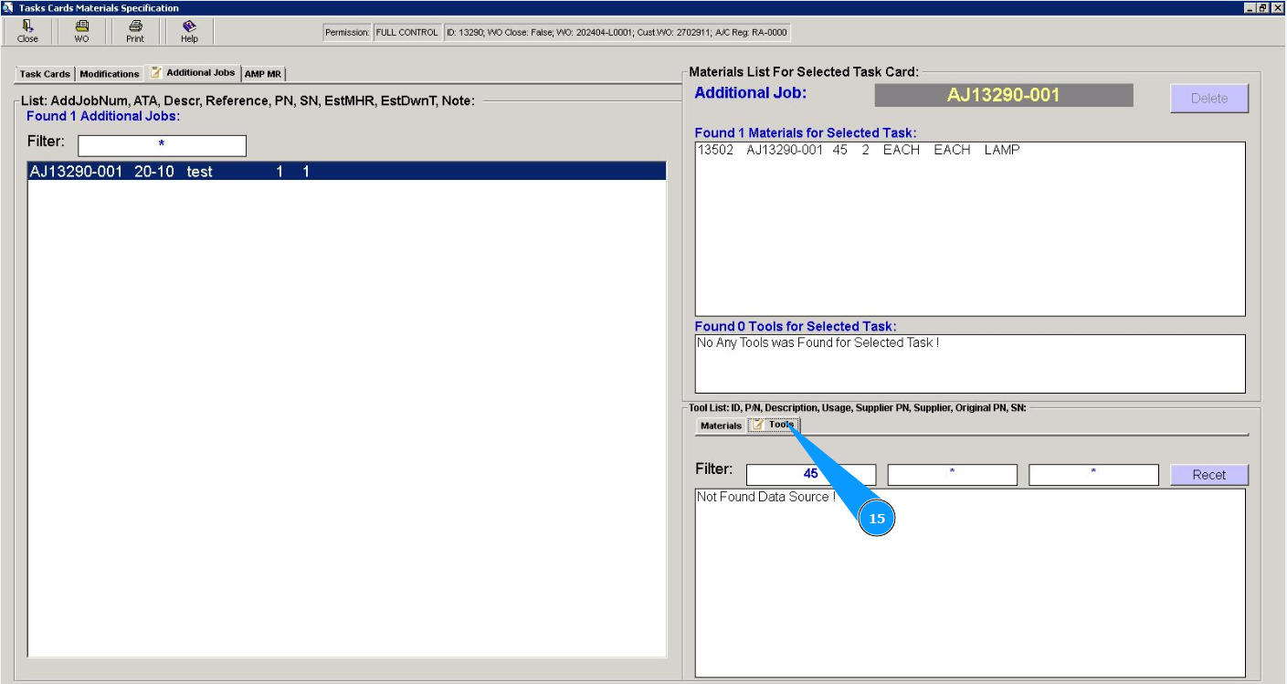Click the Recet filter button
This screenshot has width=1287, height=684.
[1209, 475]
